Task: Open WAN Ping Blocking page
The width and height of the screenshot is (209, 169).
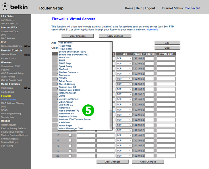Action: [11, 114]
